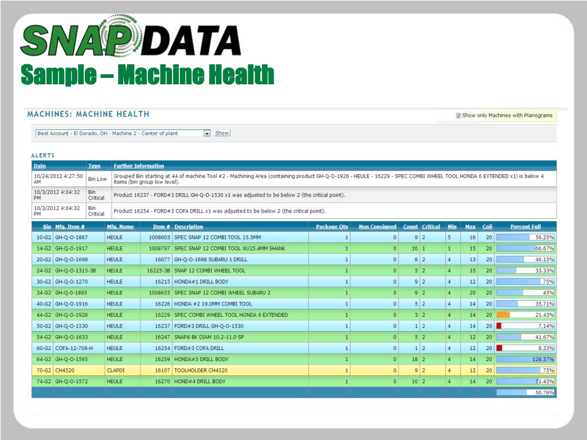The height and width of the screenshot is (440, 587).
Task: Sort table by Non Consigned column
Action: [377, 226]
